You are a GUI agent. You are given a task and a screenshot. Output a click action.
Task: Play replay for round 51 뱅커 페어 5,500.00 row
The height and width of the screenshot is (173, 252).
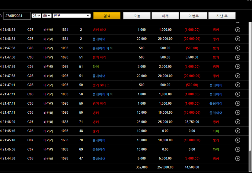(238, 57)
